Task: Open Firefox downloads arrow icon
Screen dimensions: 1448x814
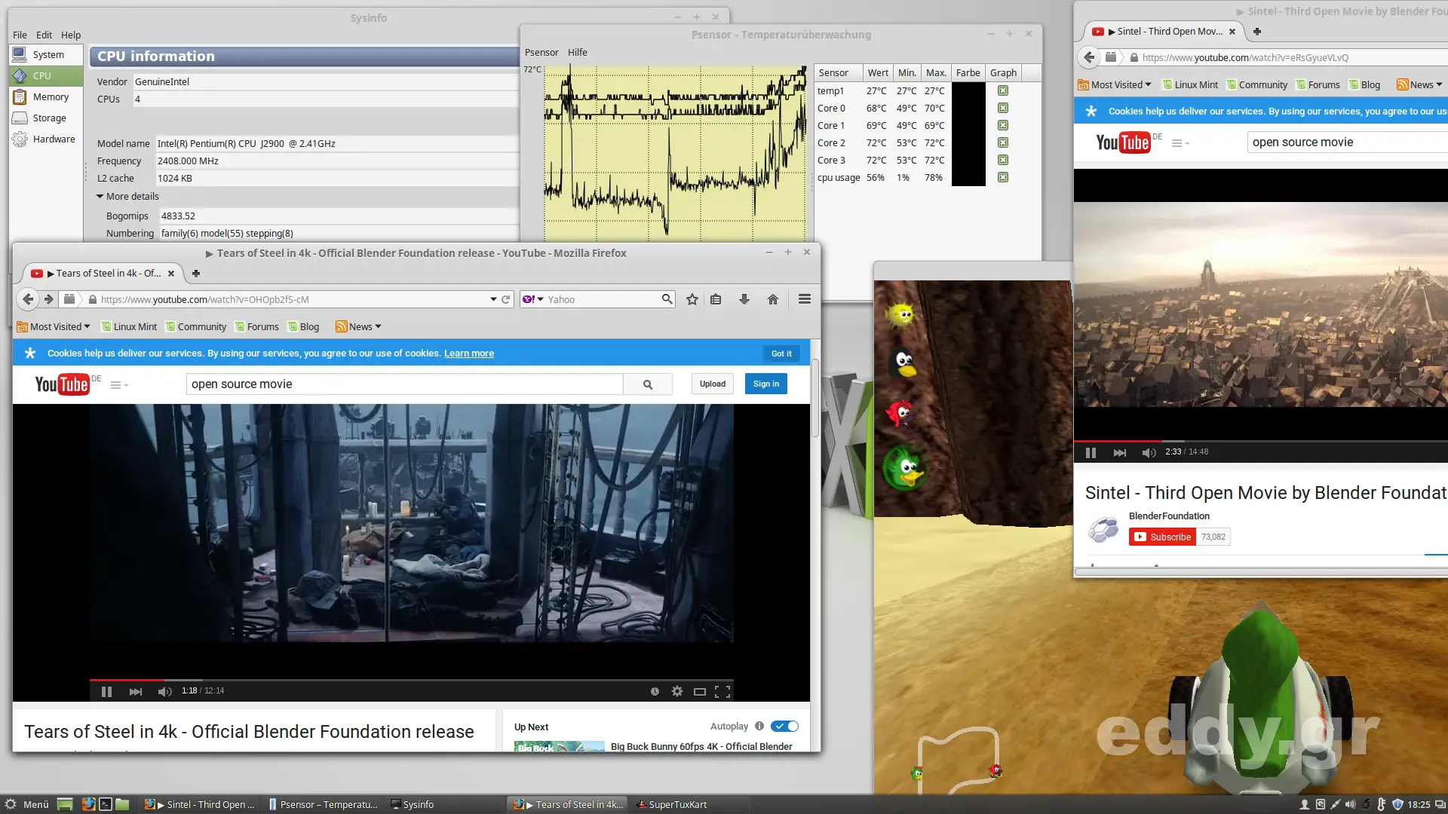Action: [x=744, y=299]
